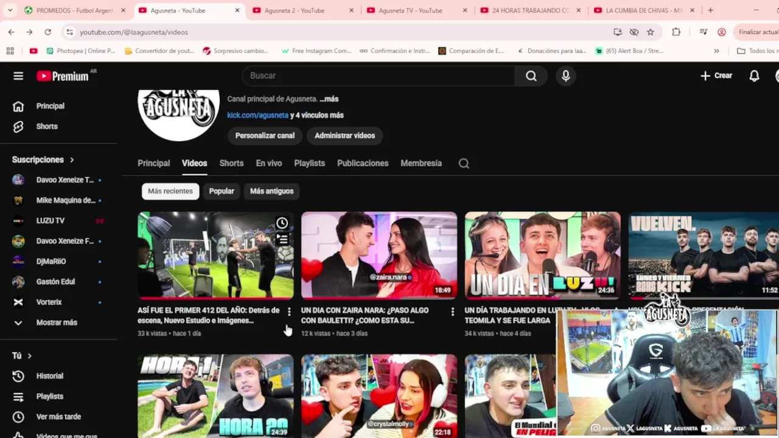Open options menu for Zaira Nara video
The width and height of the screenshot is (779, 438).
click(x=452, y=311)
